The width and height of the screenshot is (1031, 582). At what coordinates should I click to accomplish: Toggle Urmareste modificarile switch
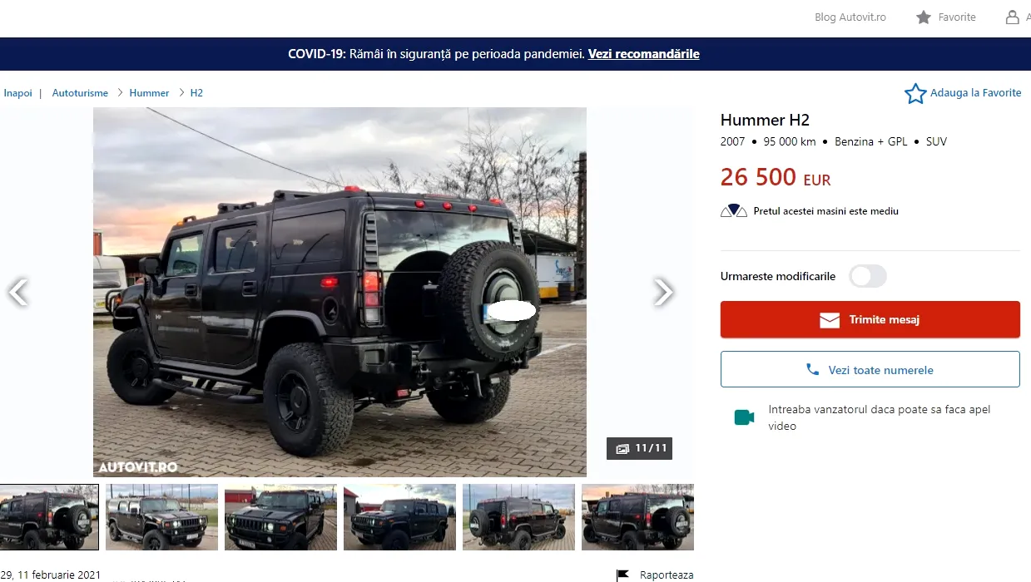[x=868, y=276]
